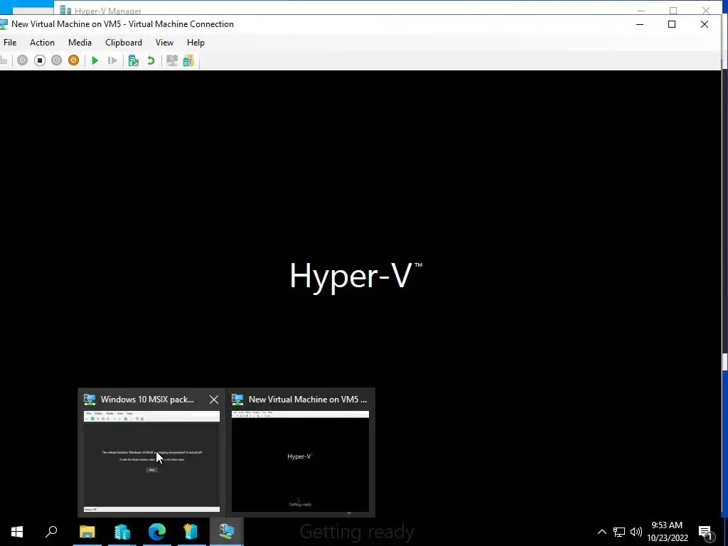Viewport: 728px width, 546px height.
Task: Click the grey Start power toolbar icon
Action: click(22, 60)
